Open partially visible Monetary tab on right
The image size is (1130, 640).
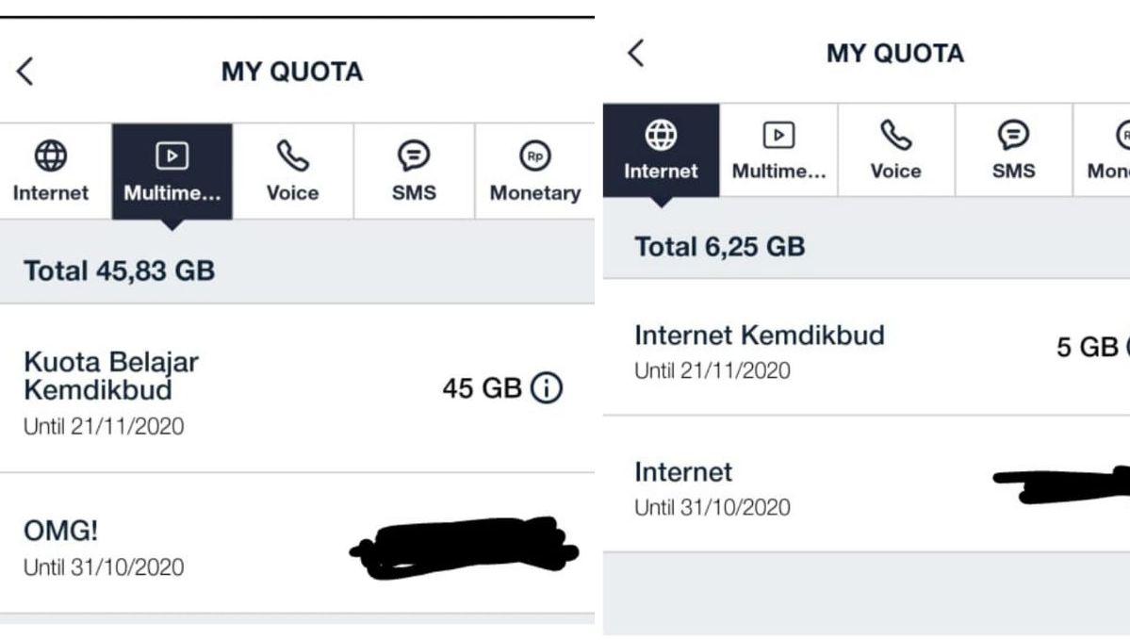pos(1102,150)
